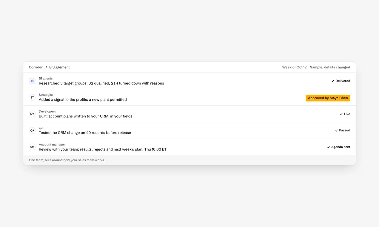Click the 'Passed' status text
Image resolution: width=379 pixels, height=227 pixels.
[345, 131]
